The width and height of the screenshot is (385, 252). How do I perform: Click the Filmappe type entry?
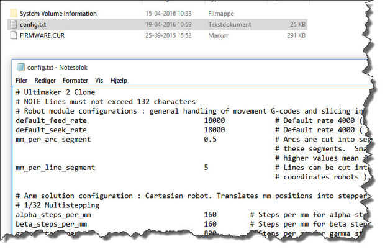tap(221, 14)
